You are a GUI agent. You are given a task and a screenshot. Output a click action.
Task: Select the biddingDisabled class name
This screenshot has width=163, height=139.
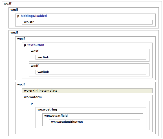click(34, 16)
